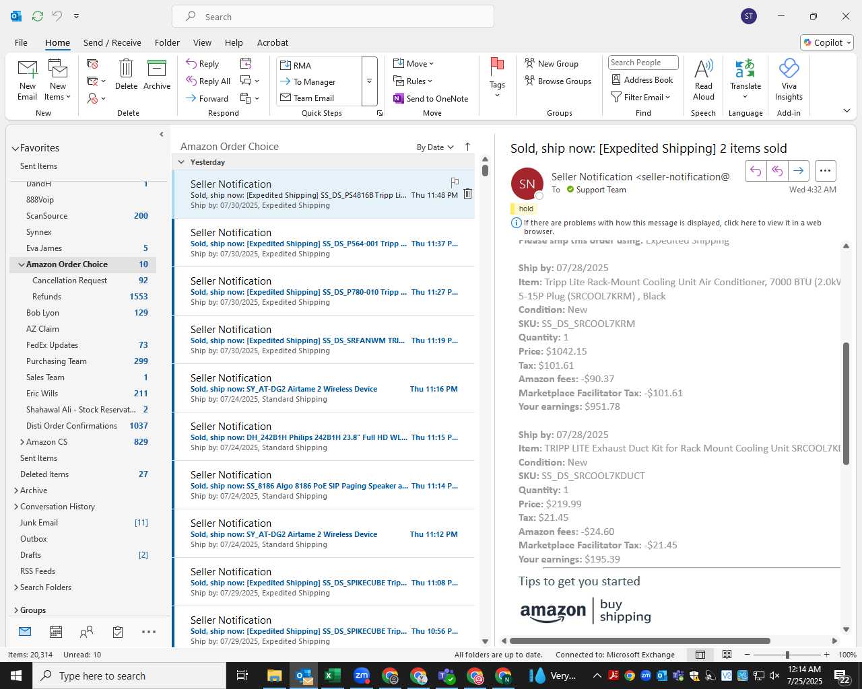This screenshot has width=862, height=689.
Task: Open Viva Insights add-in
Action: pyautogui.click(x=789, y=80)
